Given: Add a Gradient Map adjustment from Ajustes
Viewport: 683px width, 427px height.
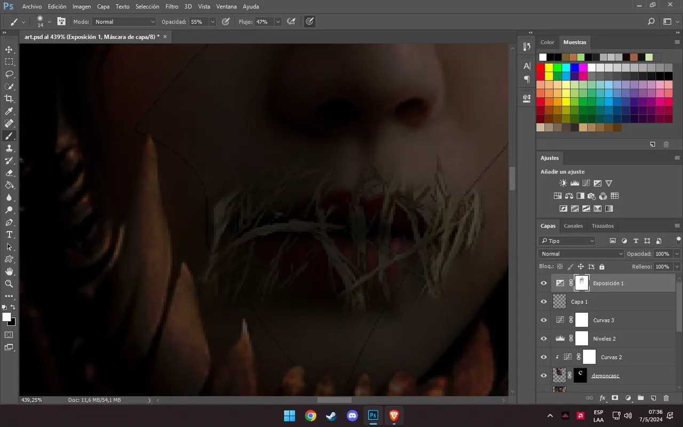Looking at the screenshot, I should [609, 209].
